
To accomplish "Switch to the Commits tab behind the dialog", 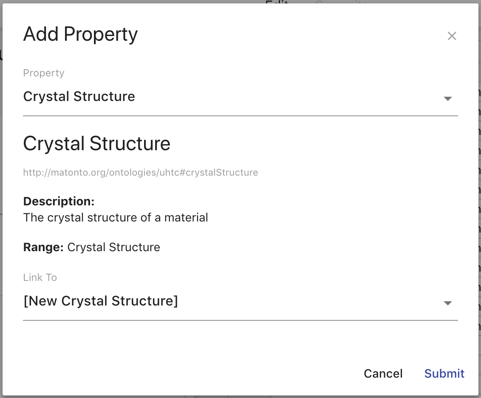I will pyautogui.click(x=341, y=3).
